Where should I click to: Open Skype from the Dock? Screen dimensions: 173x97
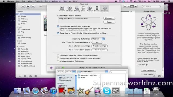tap(107, 91)
